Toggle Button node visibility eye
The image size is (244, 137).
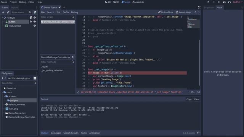coord(35,22)
